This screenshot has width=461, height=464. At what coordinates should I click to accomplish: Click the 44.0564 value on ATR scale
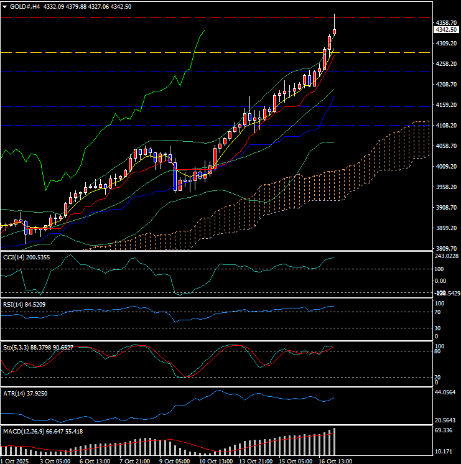446,393
